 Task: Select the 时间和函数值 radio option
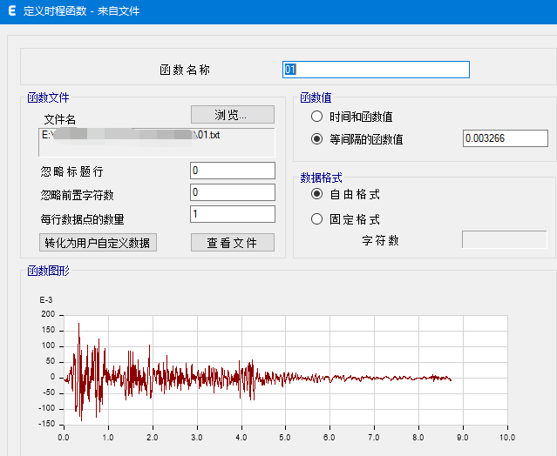point(317,117)
